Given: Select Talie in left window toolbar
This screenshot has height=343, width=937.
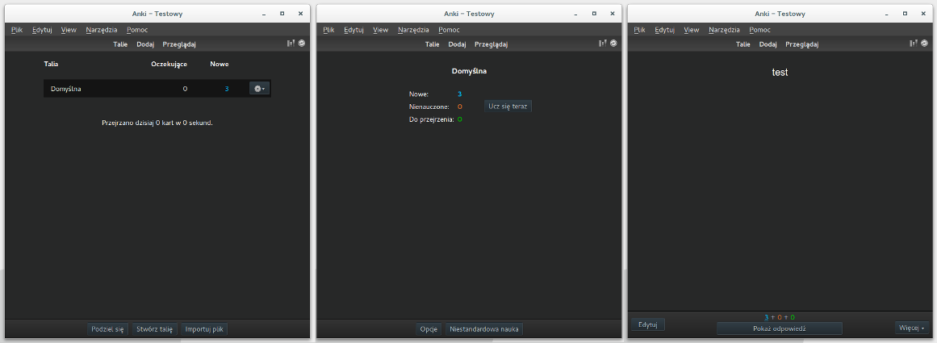Looking at the screenshot, I should (x=121, y=44).
